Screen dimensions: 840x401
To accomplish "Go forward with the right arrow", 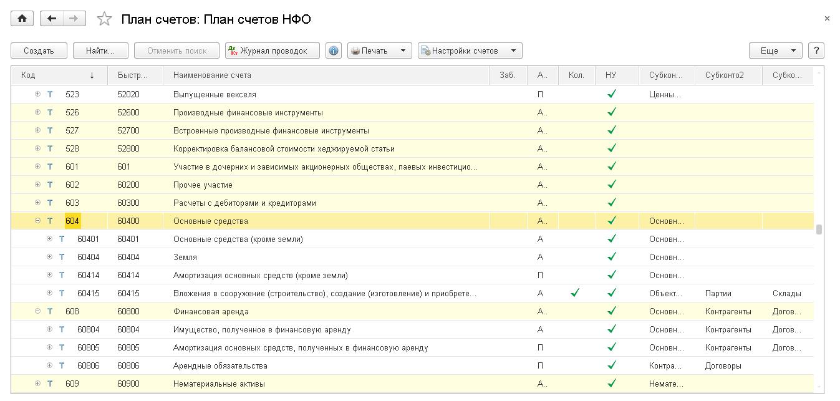I will point(74,19).
